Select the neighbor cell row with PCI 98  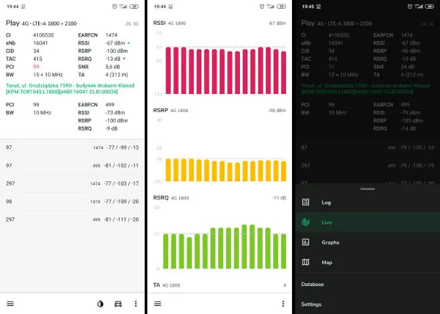pos(72,201)
